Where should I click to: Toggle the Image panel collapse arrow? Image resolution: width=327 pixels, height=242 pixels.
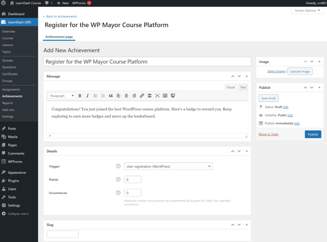[x=319, y=62]
